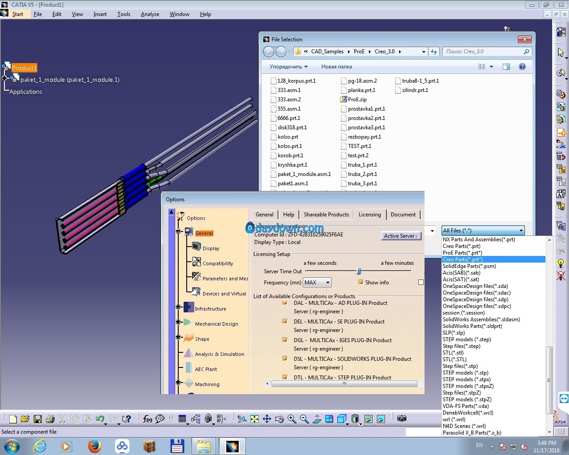This screenshot has height=455, width=569.
Task: Open the Formula f(x) tool
Action: [x=148, y=419]
